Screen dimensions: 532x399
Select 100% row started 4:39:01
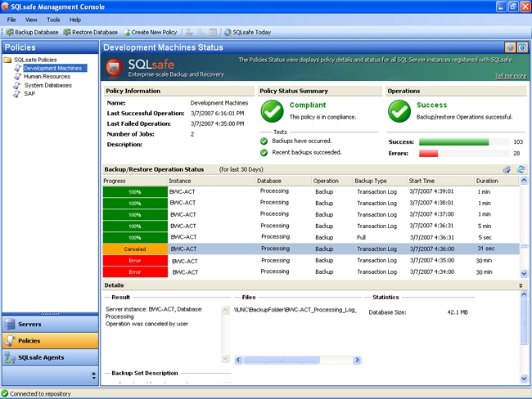[311, 191]
